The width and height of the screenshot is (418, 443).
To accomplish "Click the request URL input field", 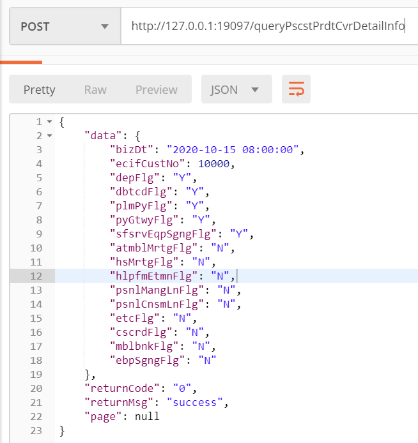I will click(268, 26).
